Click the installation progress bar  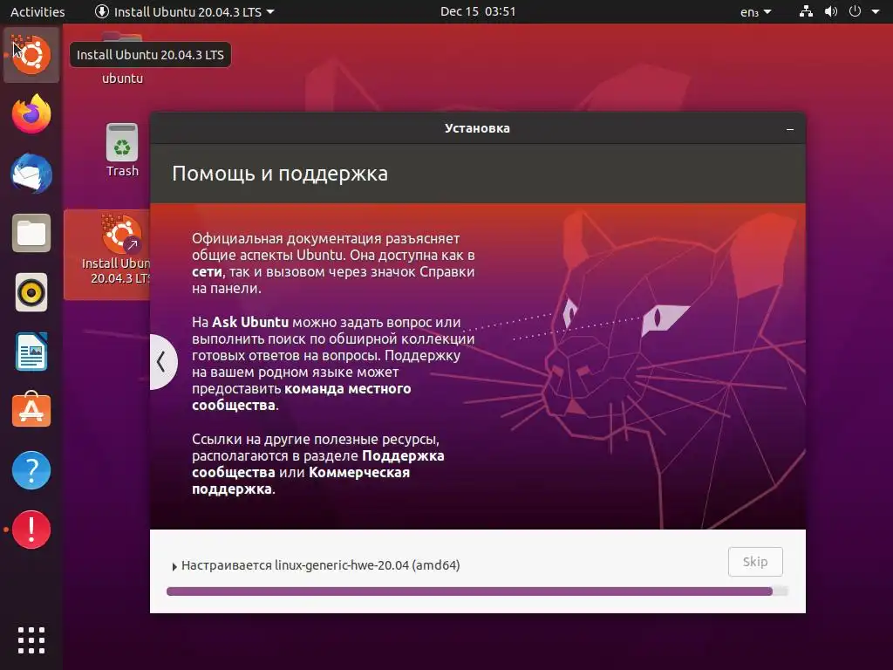click(x=477, y=591)
